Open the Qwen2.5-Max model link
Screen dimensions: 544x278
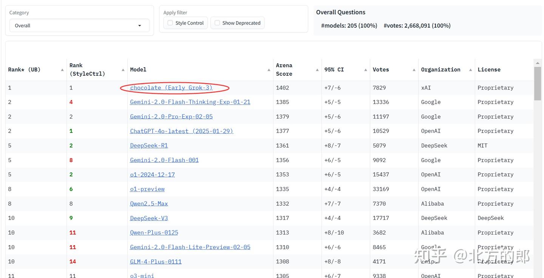149,204
